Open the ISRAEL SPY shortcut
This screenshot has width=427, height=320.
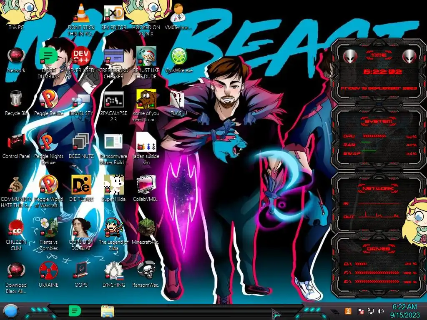tap(81, 100)
